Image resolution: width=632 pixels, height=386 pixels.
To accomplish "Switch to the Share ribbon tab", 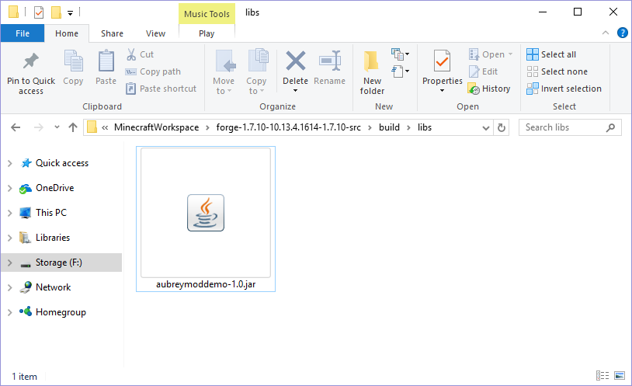I will (112, 33).
